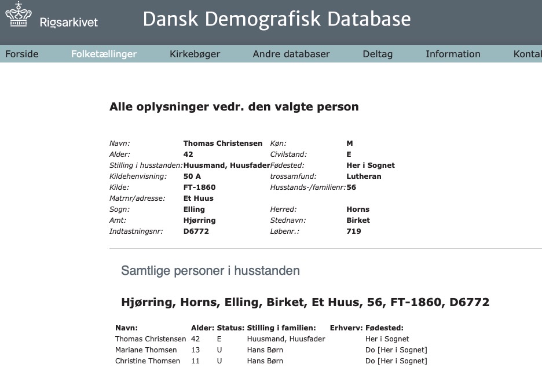Screen dimensions: 542x390
Task: Click the Rigsarkivet name in the header
Action: (68, 23)
